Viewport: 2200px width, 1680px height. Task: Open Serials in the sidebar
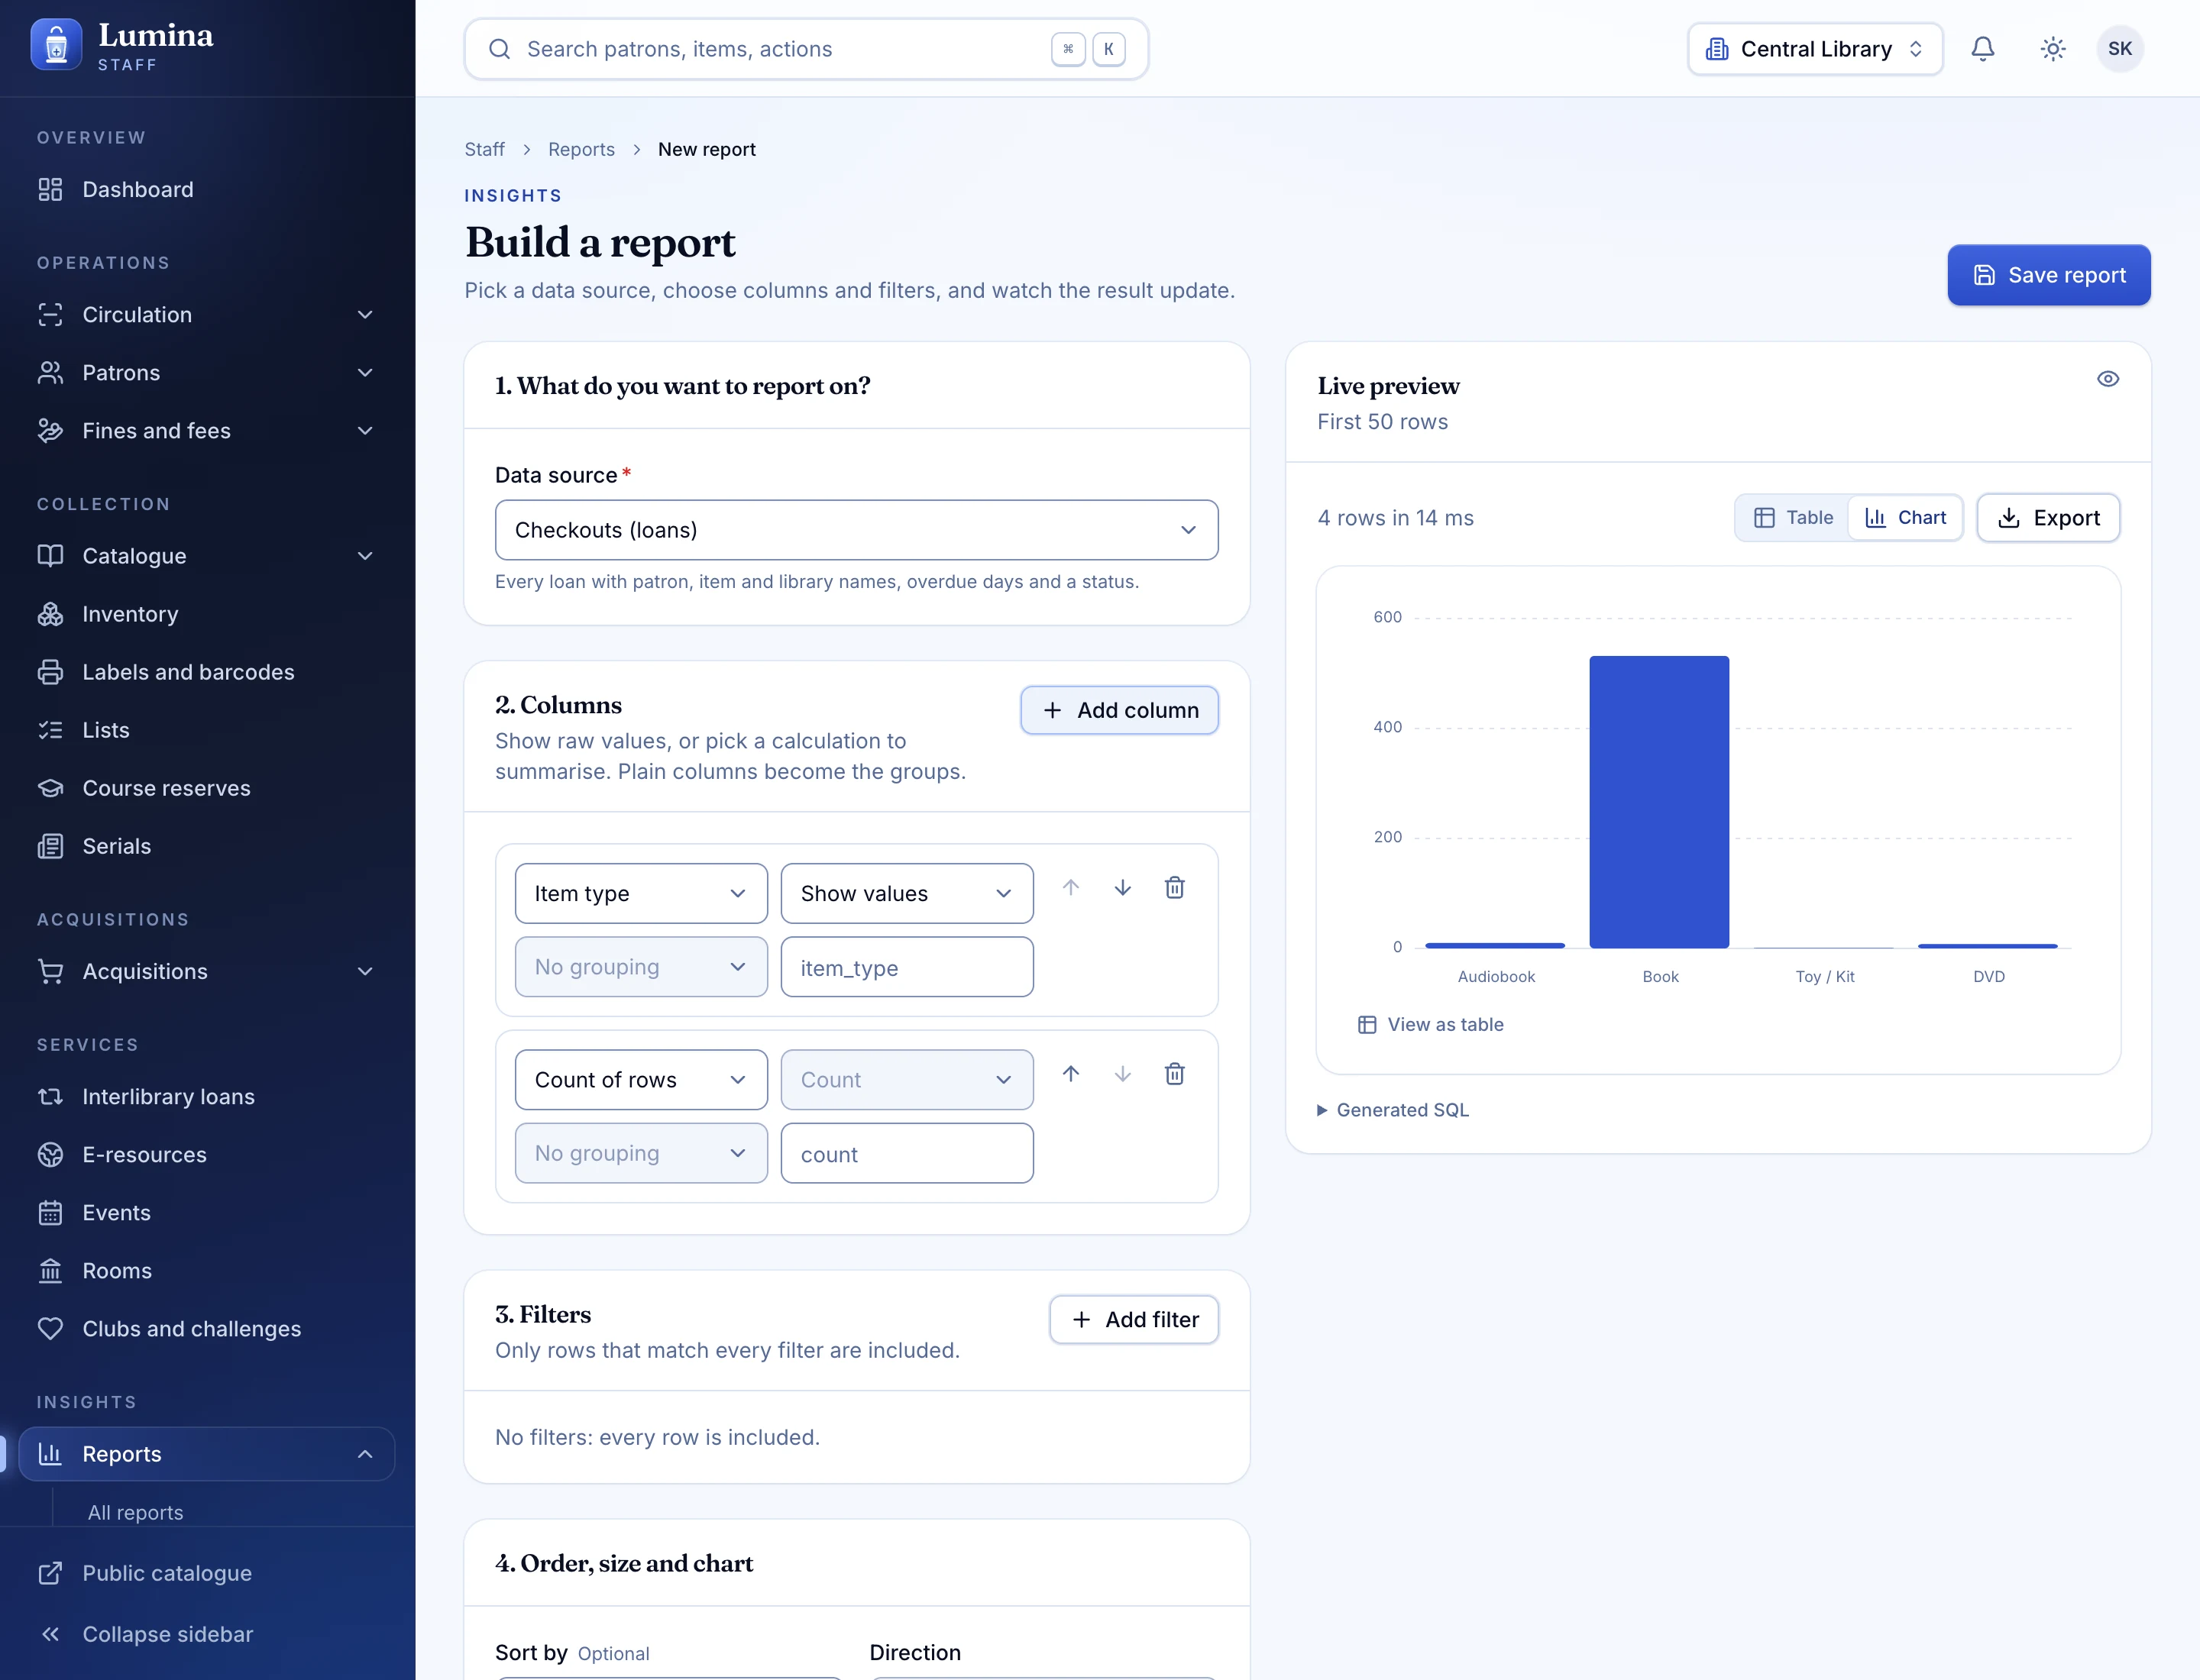207,846
